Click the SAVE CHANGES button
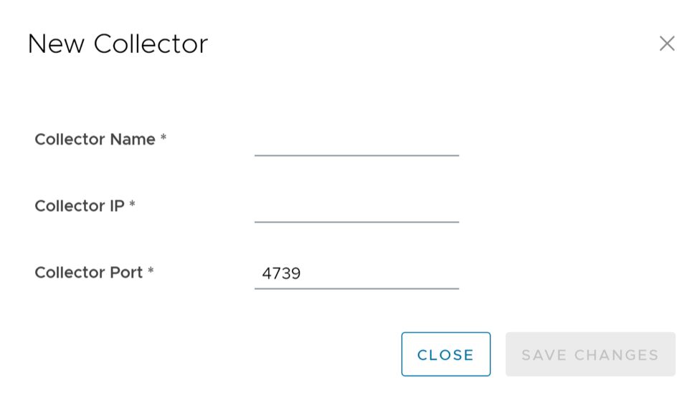This screenshot has width=697, height=400. coord(590,354)
